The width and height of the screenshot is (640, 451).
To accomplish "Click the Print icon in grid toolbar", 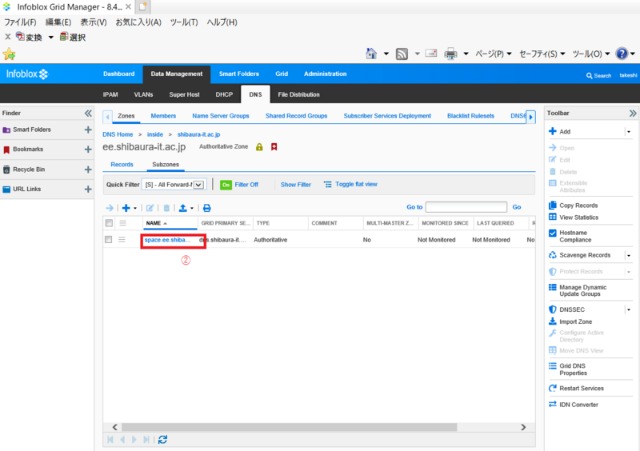I will (x=207, y=208).
